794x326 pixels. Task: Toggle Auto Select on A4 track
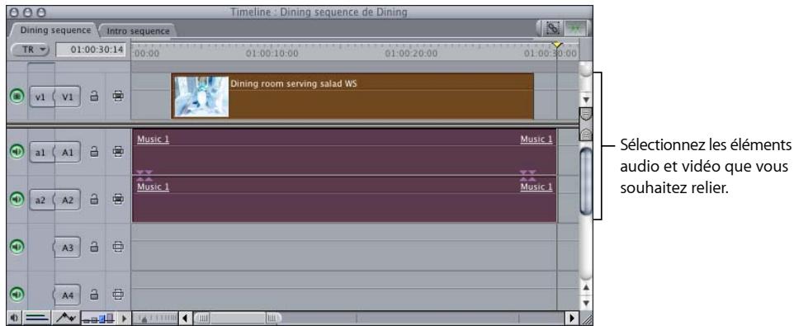coord(118,294)
